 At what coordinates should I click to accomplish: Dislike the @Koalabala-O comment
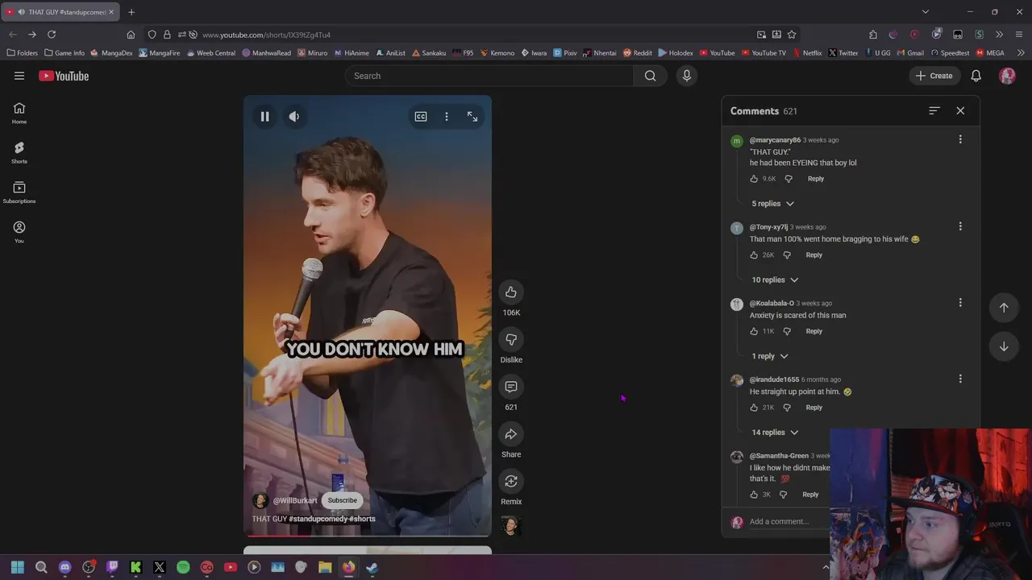click(x=787, y=331)
